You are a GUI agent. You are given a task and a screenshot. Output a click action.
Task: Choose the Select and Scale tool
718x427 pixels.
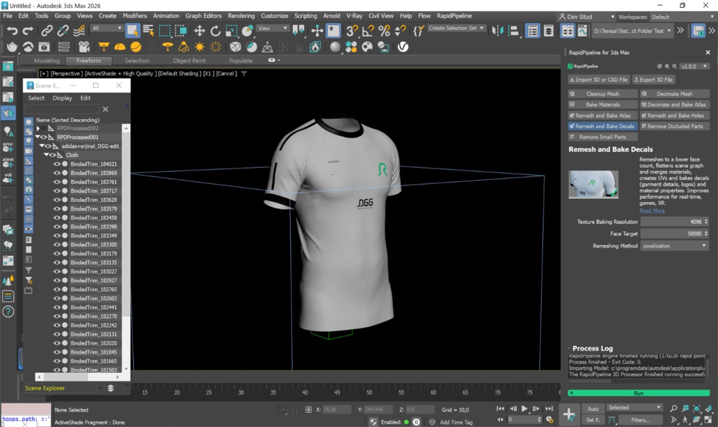(x=232, y=30)
